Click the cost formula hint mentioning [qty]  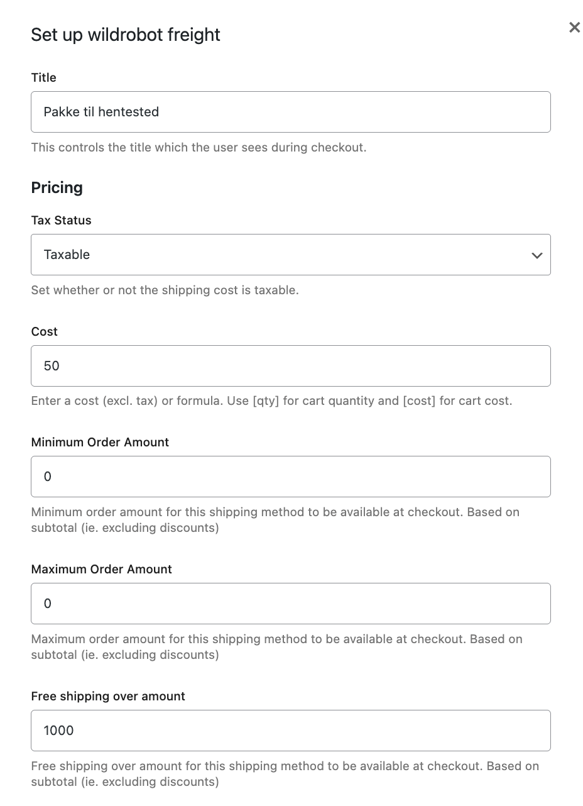pyautogui.click(x=271, y=400)
